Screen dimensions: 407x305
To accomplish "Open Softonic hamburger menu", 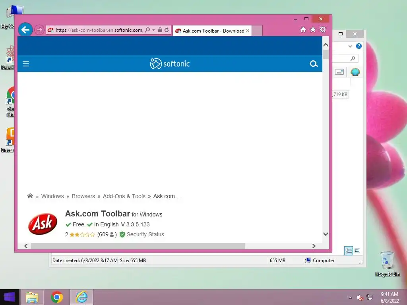I will (x=26, y=64).
